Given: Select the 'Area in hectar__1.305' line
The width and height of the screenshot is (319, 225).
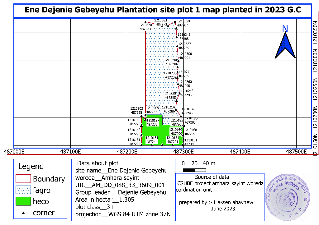Looking at the screenshot, I should click(105, 200).
